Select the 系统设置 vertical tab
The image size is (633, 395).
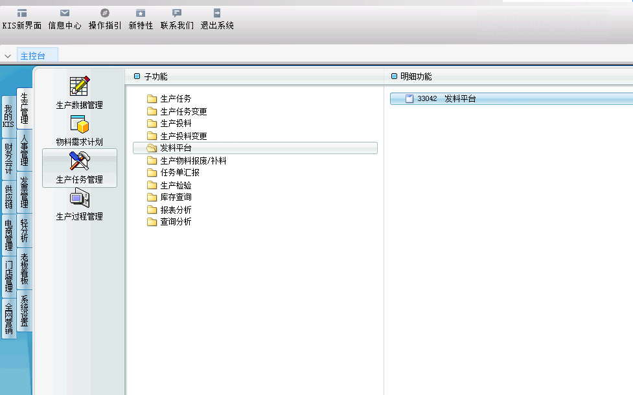(x=24, y=311)
